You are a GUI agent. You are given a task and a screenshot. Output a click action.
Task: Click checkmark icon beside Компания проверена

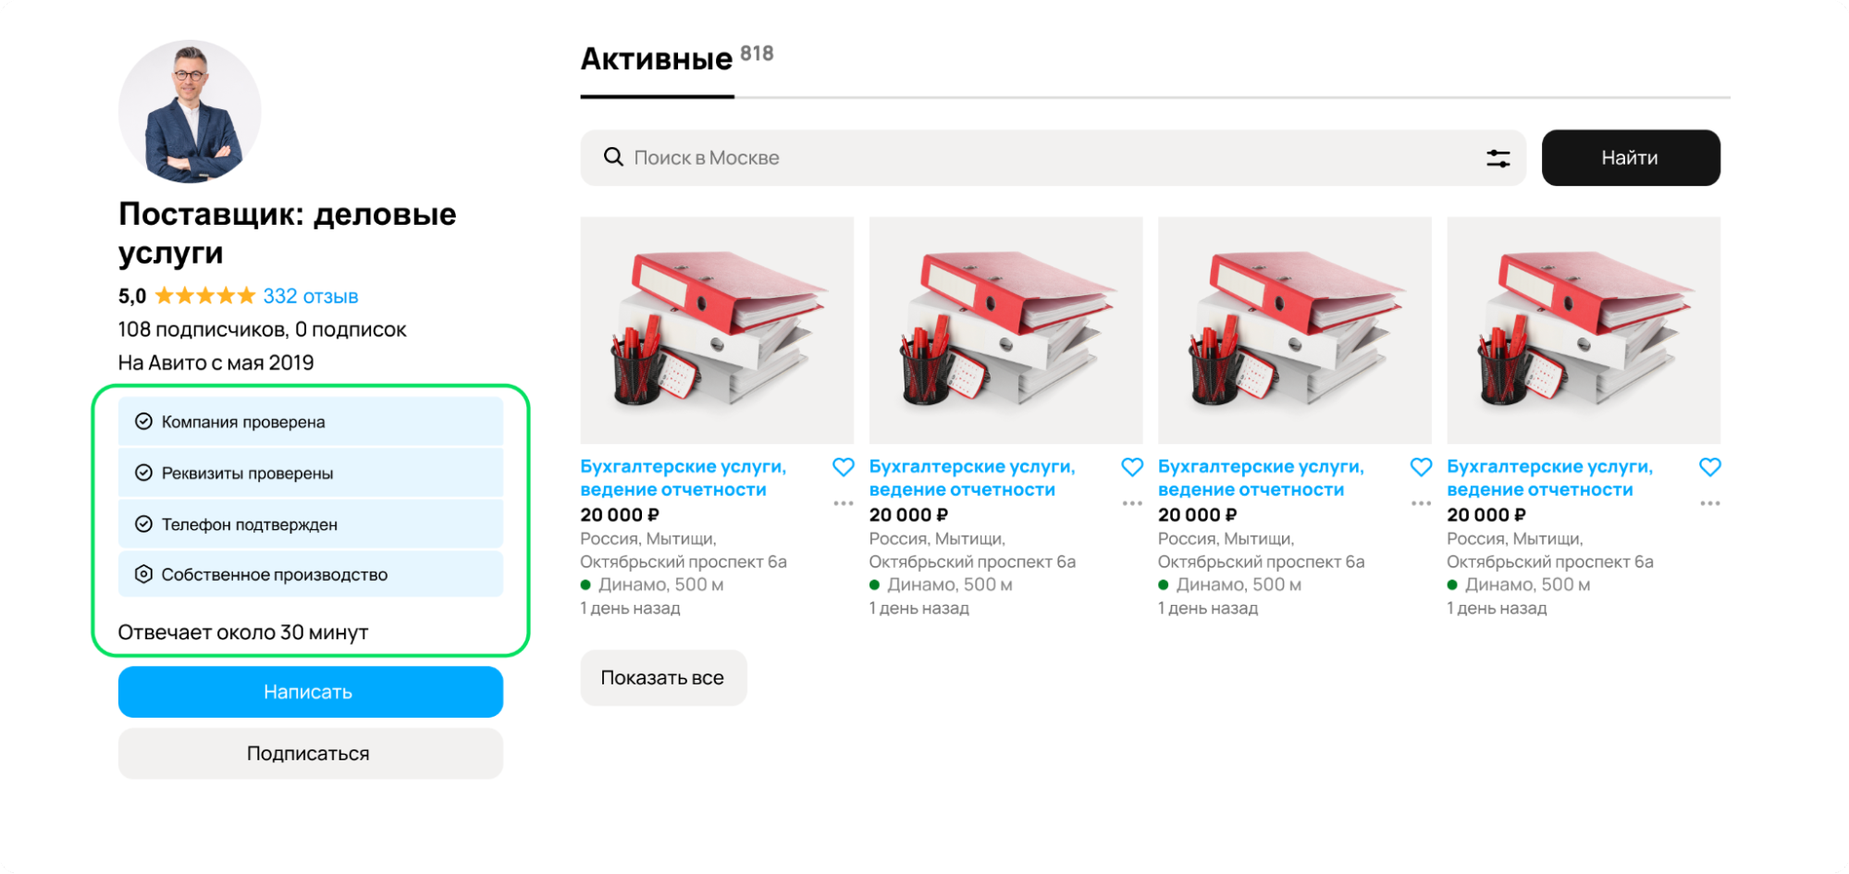tap(143, 422)
